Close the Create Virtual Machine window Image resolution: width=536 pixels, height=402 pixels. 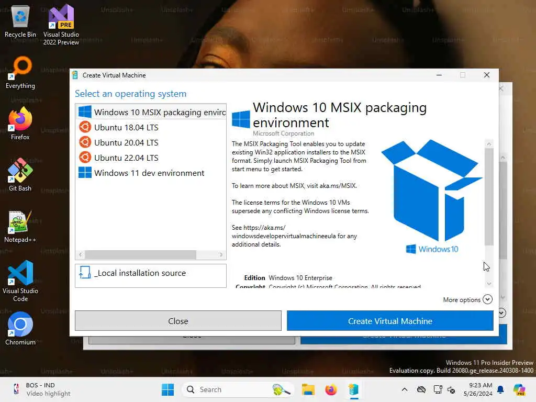tap(487, 75)
